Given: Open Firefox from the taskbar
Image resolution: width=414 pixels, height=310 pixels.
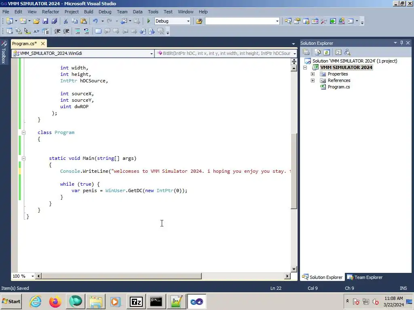Looking at the screenshot, I should [x=55, y=301].
